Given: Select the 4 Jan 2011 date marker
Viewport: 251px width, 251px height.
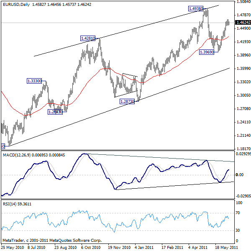Looking at the screenshot, I should (x=142, y=247).
